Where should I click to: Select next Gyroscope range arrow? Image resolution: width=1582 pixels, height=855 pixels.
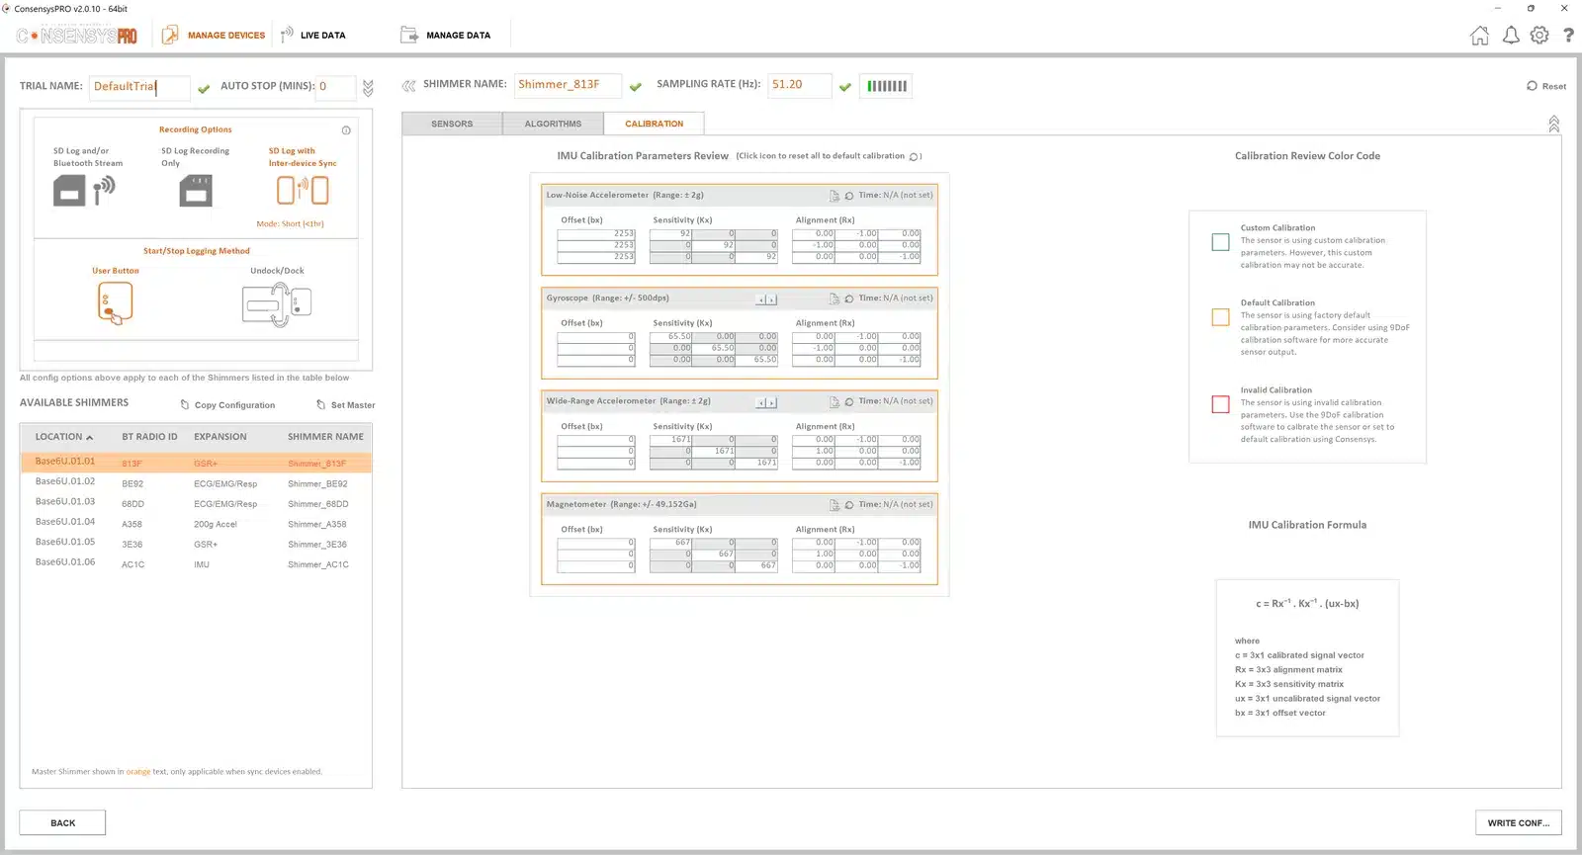[772, 299]
